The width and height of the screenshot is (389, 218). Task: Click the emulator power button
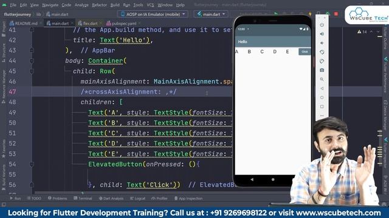point(322,25)
